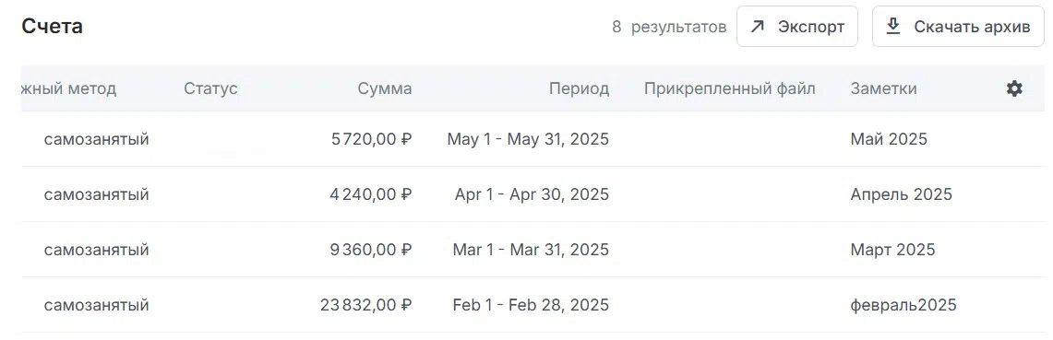This screenshot has width=1053, height=340.
Task: Sort by Сумма column header
Action: pos(385,88)
